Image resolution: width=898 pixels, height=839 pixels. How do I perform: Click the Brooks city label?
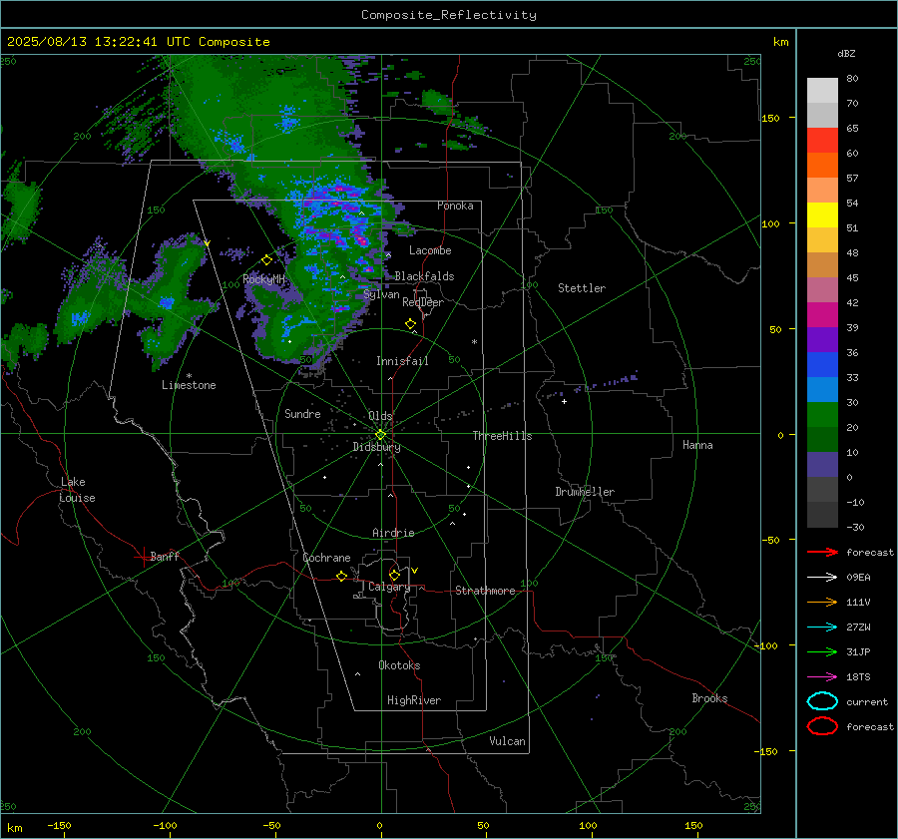(x=709, y=698)
